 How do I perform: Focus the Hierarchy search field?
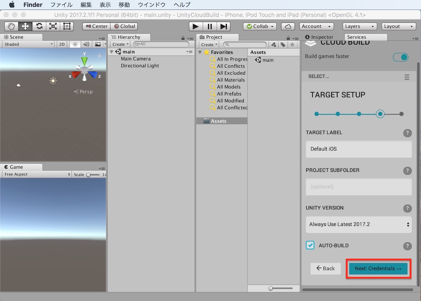click(x=161, y=44)
